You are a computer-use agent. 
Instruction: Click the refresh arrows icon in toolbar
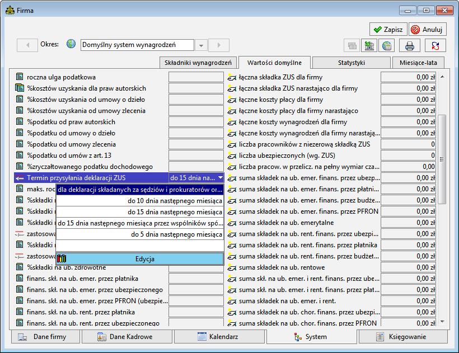coord(435,46)
